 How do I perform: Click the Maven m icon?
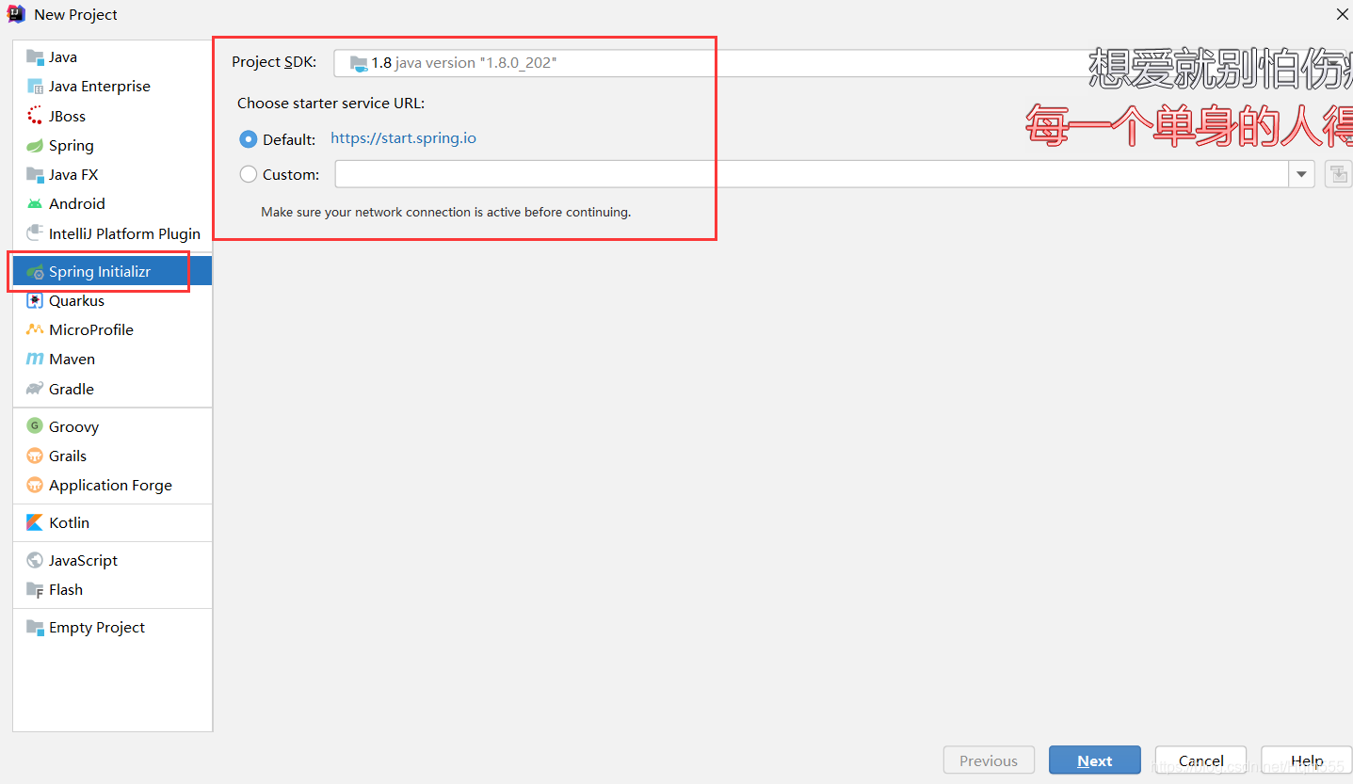(x=35, y=360)
